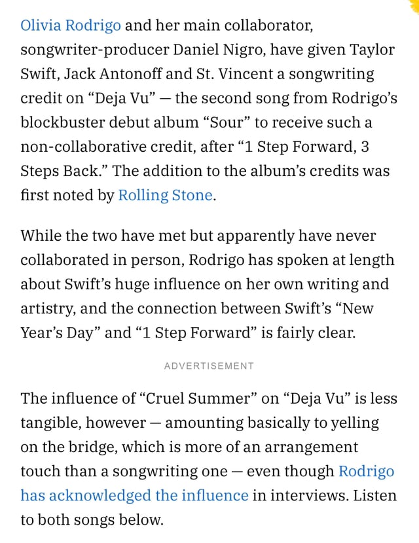This screenshot has height=543, width=419.
Task: Click the phrase 'Steps Back.' in the article
Action: click(64, 171)
